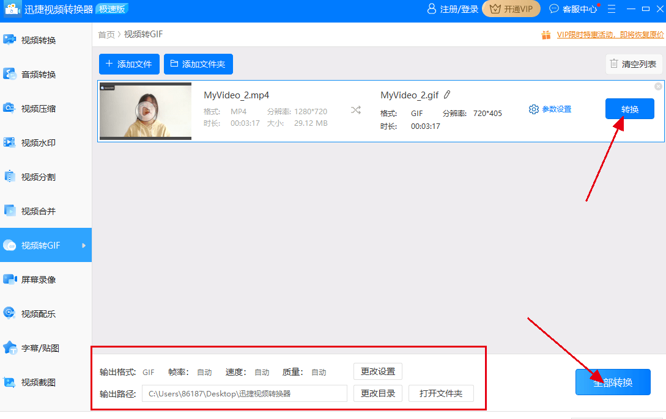This screenshot has height=419, width=666.
Task: Edit output name with pencil icon
Action: pos(447,95)
